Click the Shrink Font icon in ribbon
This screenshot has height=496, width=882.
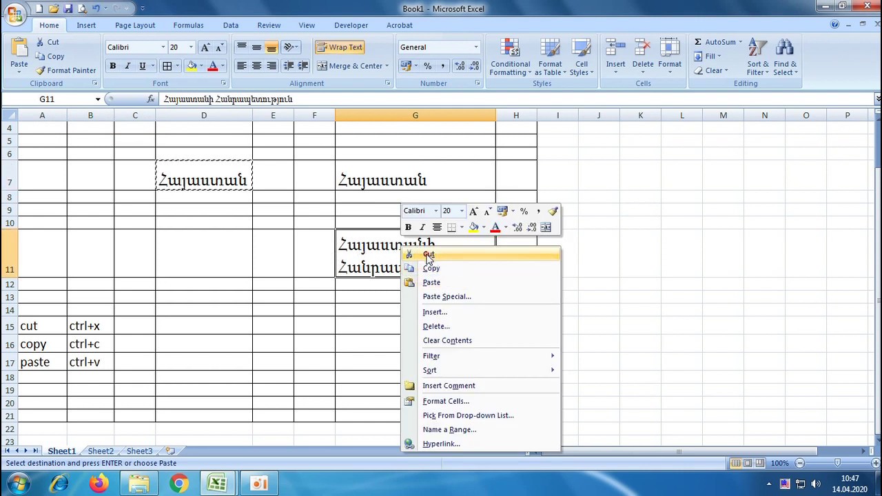[219, 47]
